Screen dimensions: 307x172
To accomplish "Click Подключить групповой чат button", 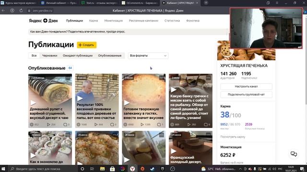I will coord(246,95).
